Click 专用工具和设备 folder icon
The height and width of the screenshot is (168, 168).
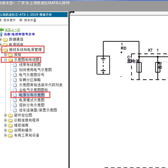pos(10,136)
